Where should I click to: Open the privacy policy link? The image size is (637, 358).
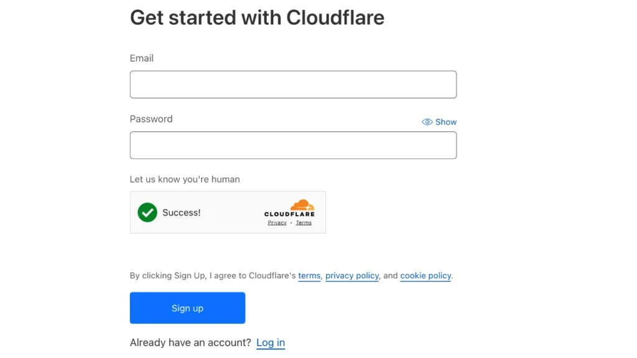click(x=352, y=275)
